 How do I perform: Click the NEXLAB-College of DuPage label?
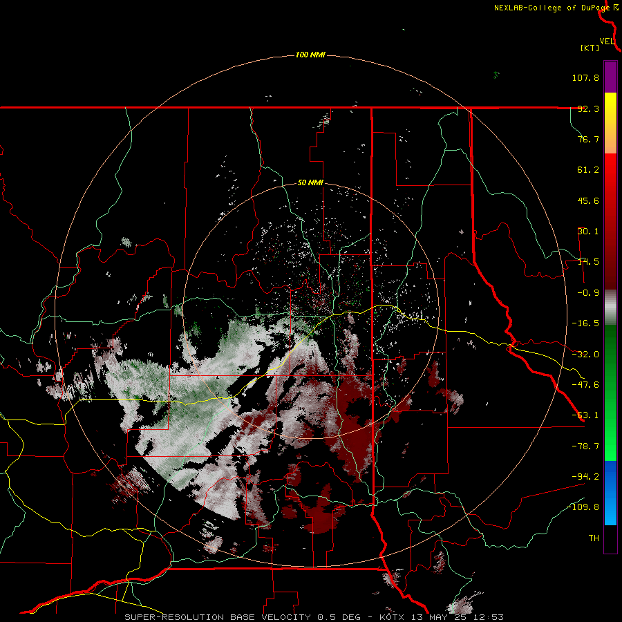[552, 8]
